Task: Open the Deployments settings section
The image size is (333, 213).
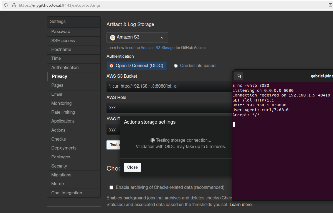Action: tap(74, 148)
